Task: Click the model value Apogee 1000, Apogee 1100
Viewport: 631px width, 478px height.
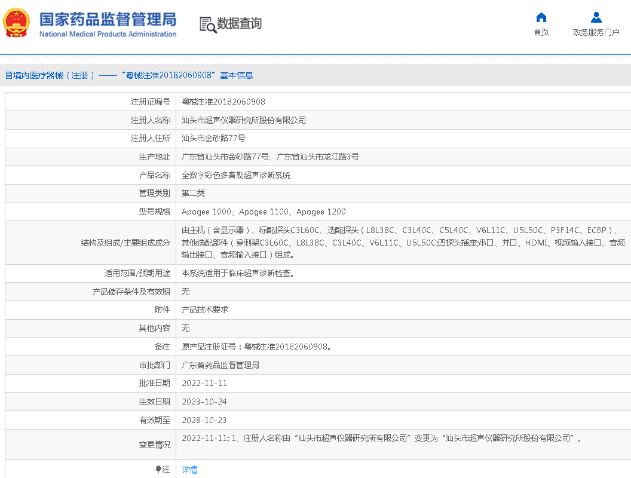Action: (264, 212)
